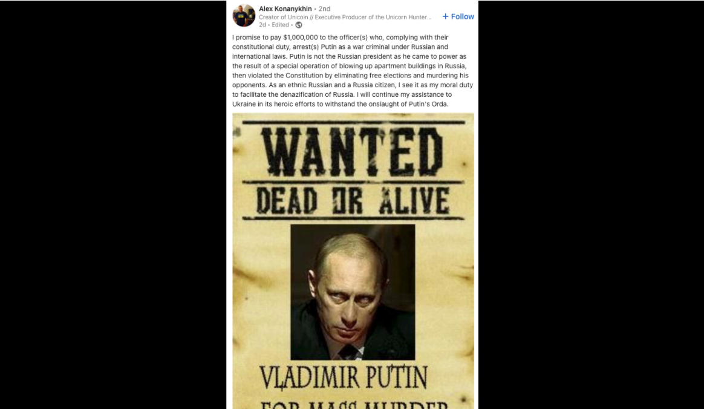Click the word Ukraine in the post
The width and height of the screenshot is (704, 409).
pyautogui.click(x=244, y=104)
